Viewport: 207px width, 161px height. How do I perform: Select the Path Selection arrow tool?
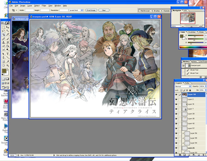(4, 54)
